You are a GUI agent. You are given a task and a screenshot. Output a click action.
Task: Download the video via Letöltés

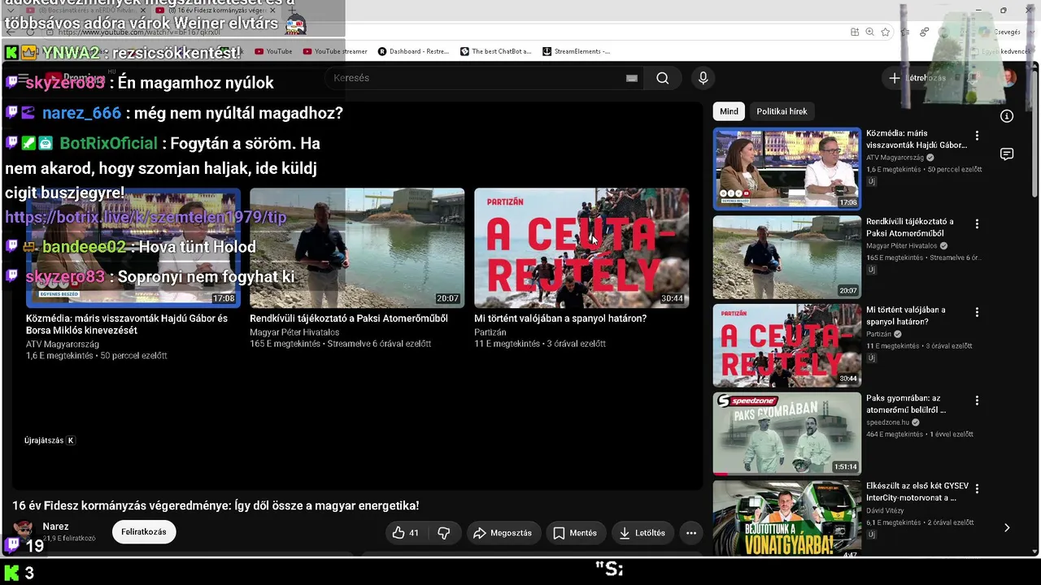(x=642, y=533)
